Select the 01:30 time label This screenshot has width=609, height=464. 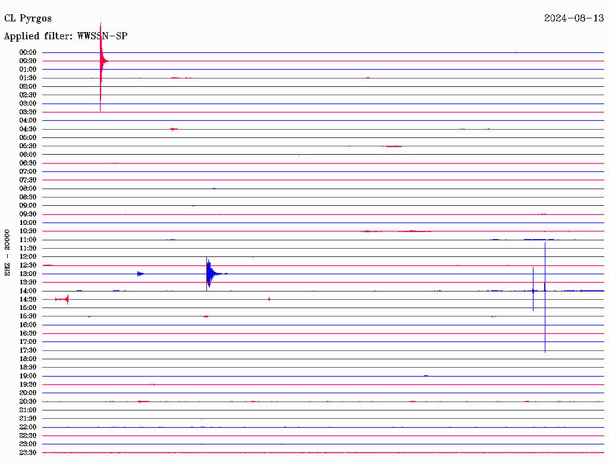27,78
